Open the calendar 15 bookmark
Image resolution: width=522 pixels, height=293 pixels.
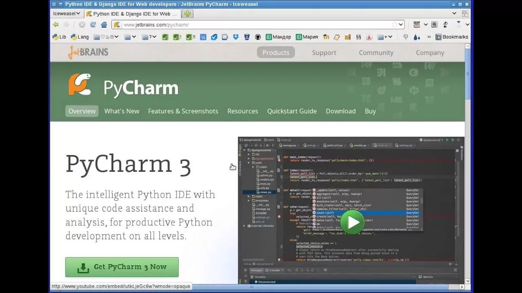203,37
